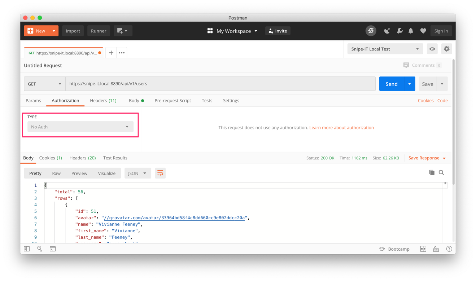Click the Comments icon

point(406,65)
